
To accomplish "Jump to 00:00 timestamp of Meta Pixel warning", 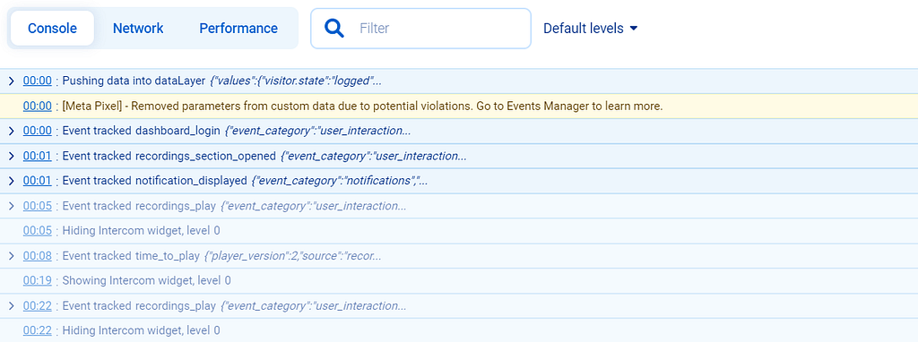I will [38, 107].
